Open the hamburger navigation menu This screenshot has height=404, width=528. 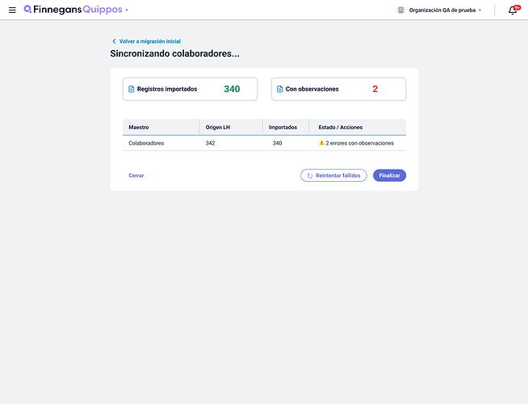coord(12,11)
